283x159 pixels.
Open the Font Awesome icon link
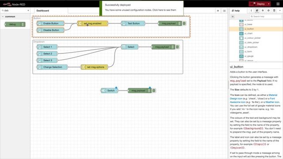click(252, 100)
